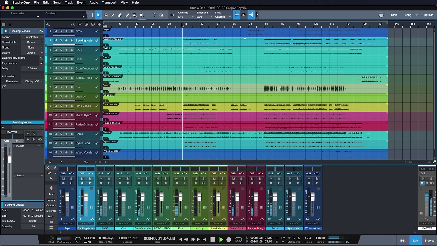Viewport: 437px width, 246px height.
Task: Close the mixer console panel
Action: [48, 168]
